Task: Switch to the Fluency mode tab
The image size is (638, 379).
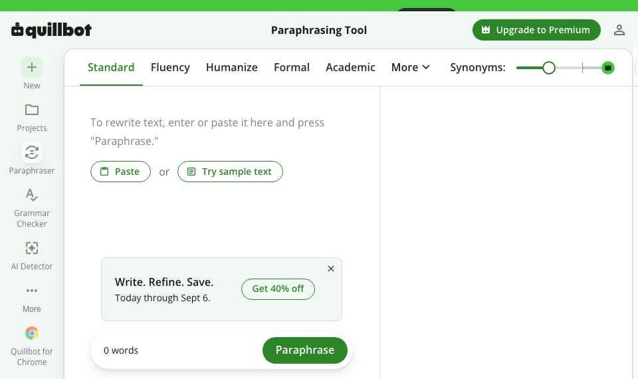Action: [170, 67]
